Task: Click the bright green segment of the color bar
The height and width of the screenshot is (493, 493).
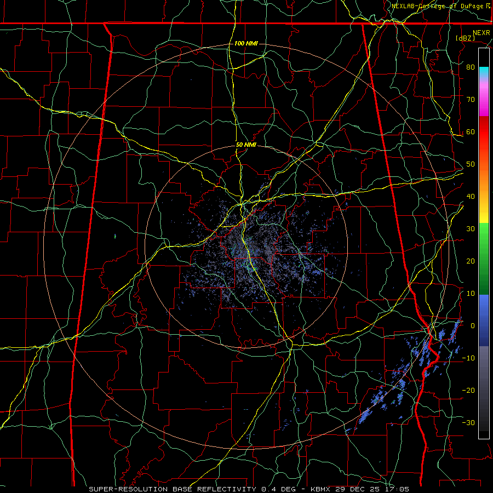Action: point(484,234)
